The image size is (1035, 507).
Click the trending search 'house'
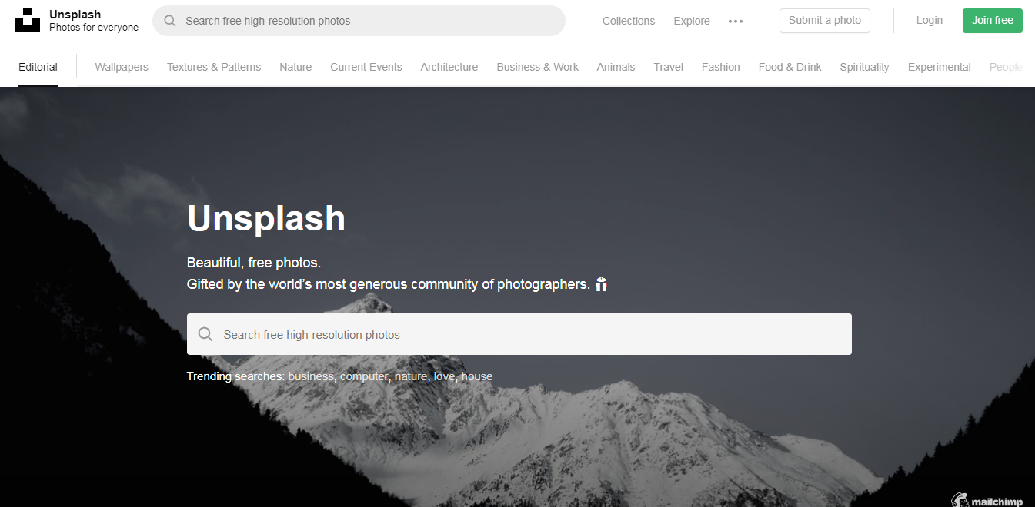click(x=477, y=376)
